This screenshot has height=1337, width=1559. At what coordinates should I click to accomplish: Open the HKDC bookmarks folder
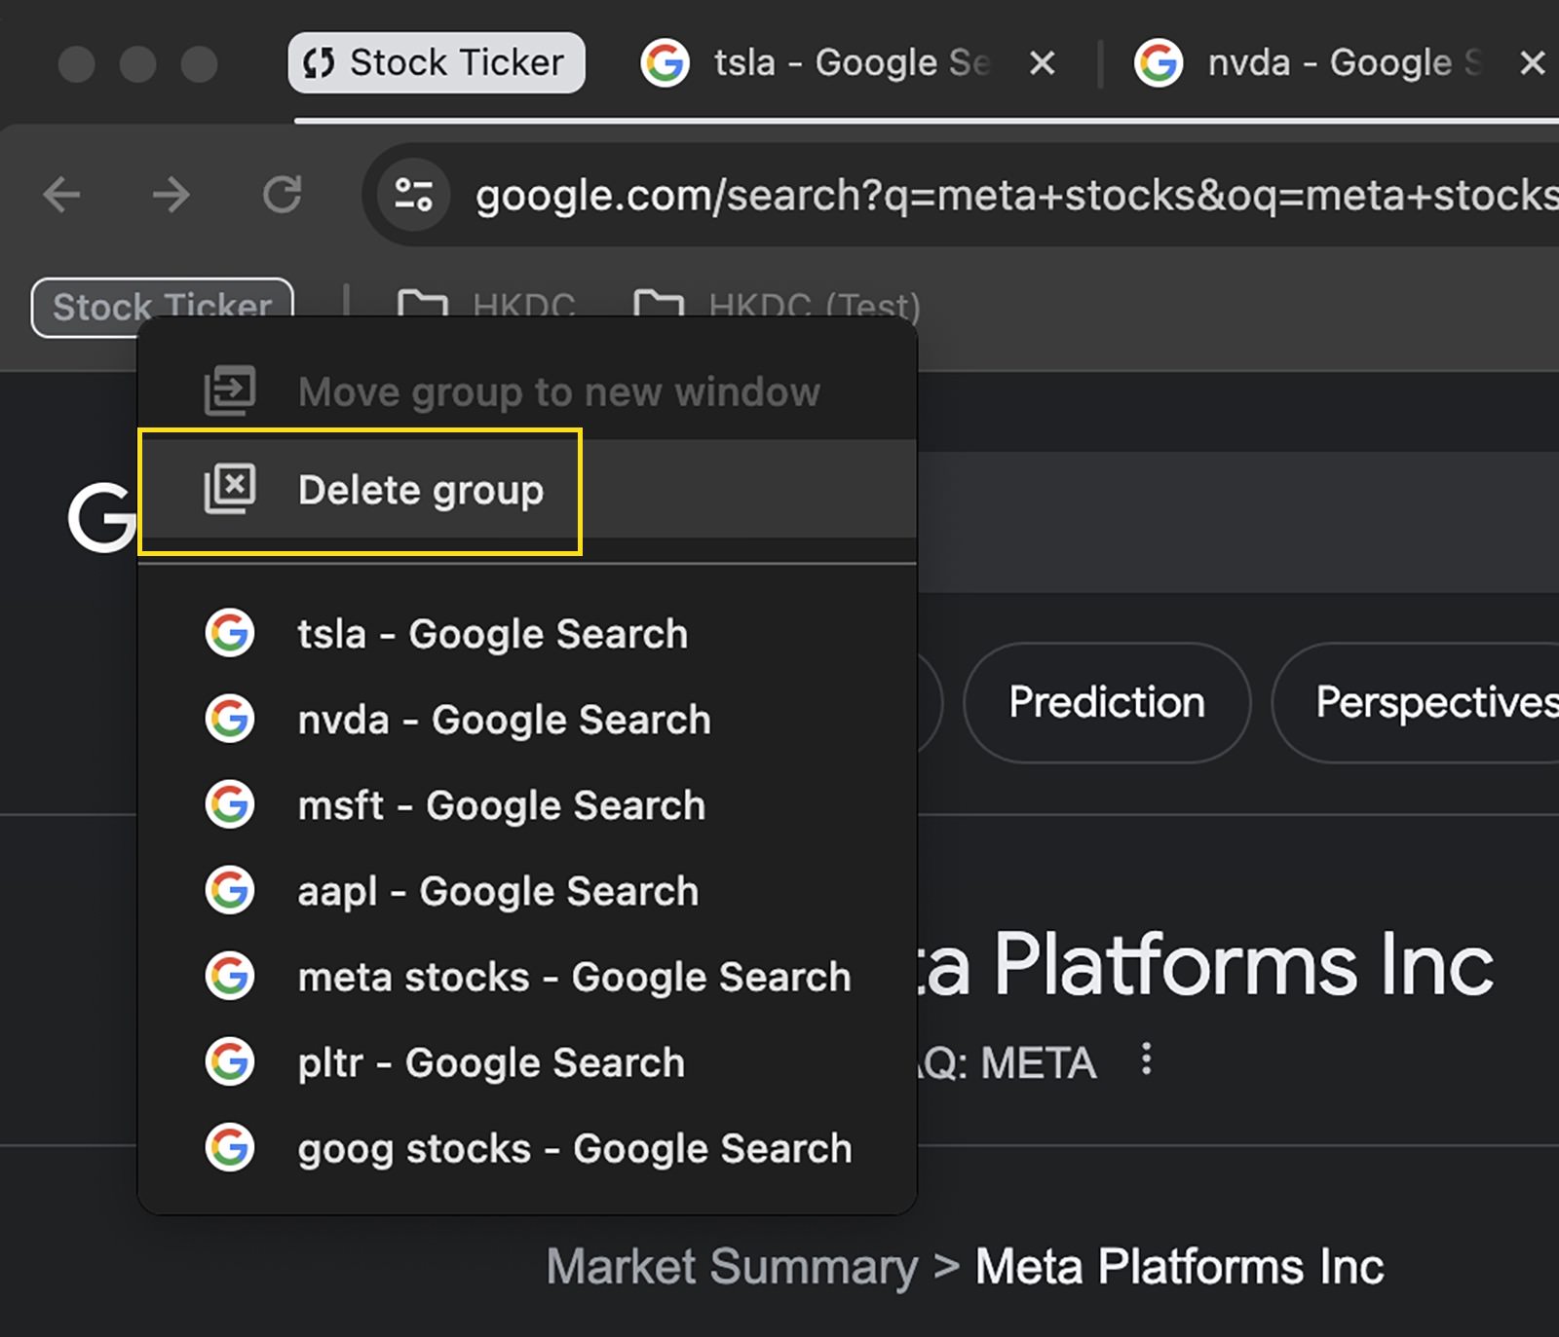tap(486, 306)
